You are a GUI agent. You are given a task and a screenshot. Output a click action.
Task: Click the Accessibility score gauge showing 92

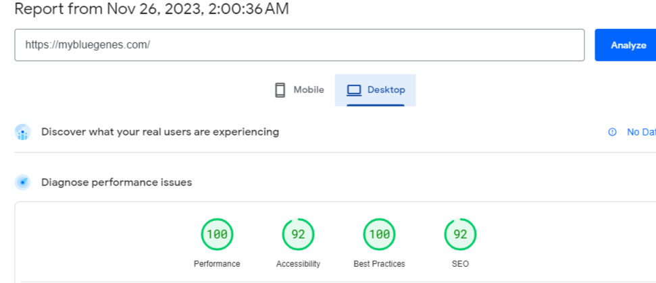(x=298, y=234)
